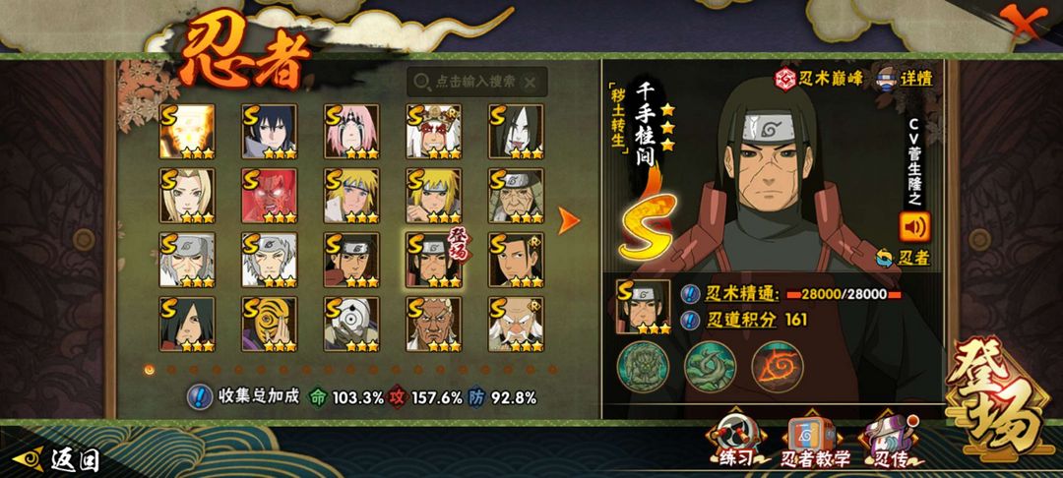The width and height of the screenshot is (1063, 478).
Task: Select the orange spiral-masked Tobi thumbnail
Action: pyautogui.click(x=269, y=324)
